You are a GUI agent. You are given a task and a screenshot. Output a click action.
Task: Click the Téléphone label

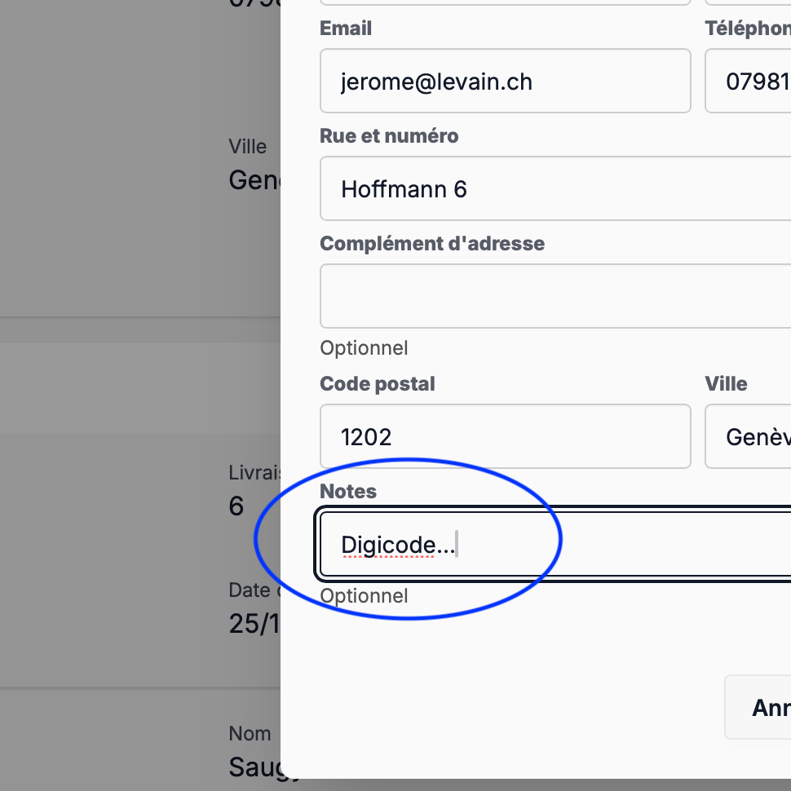click(x=747, y=29)
